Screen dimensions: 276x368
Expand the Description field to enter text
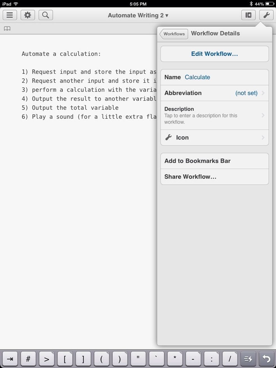pyautogui.click(x=215, y=115)
